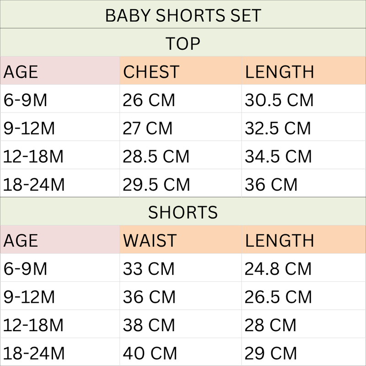Click the BABY SHORTS SET title
The image size is (366, 366).
tap(183, 16)
